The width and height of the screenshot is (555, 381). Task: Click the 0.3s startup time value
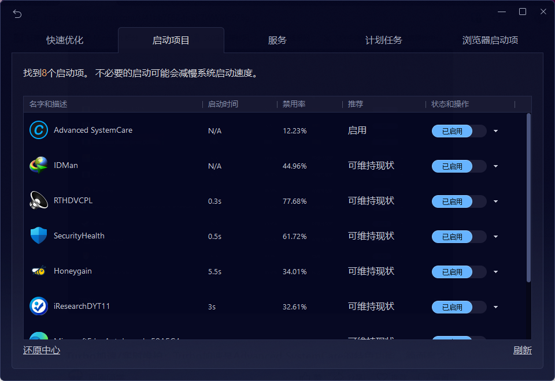pyautogui.click(x=214, y=201)
